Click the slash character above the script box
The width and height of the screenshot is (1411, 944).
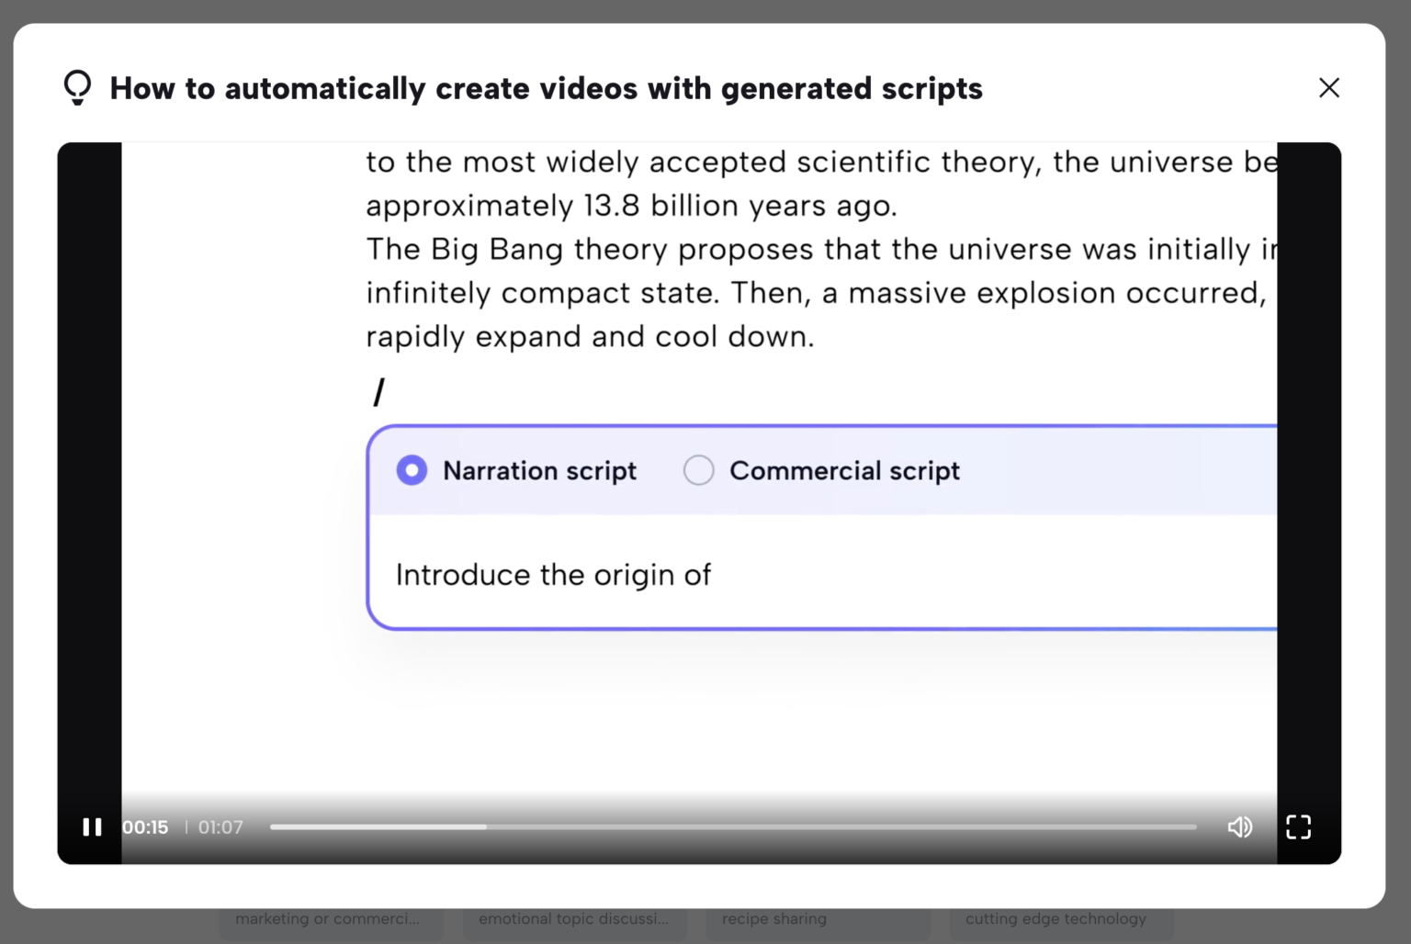point(378,393)
